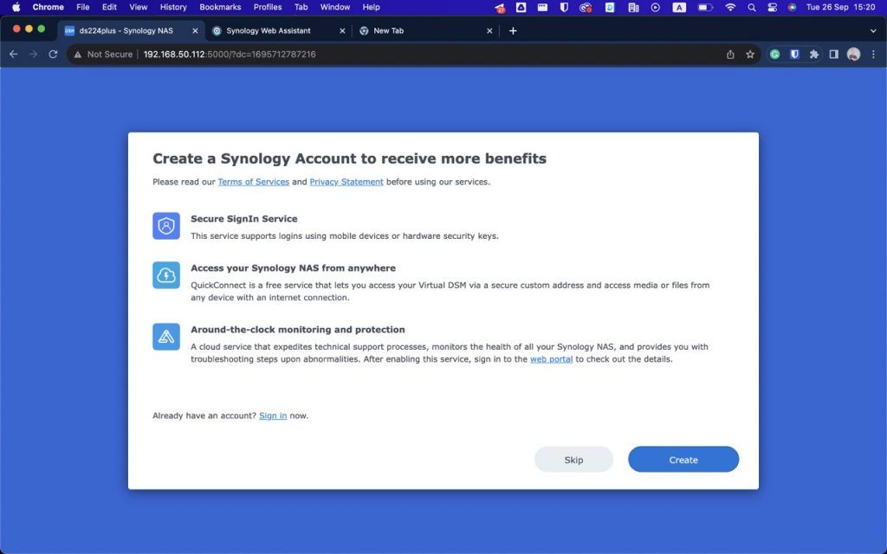Click the Create account button

click(683, 460)
